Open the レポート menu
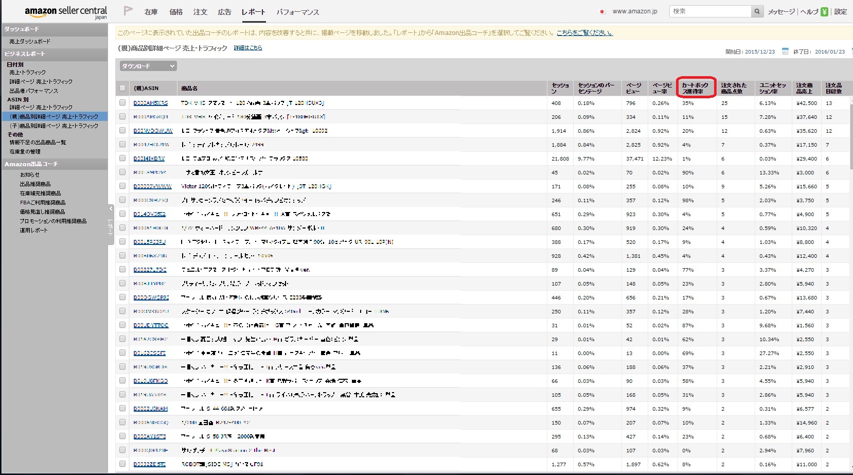The image size is (853, 475). point(254,12)
